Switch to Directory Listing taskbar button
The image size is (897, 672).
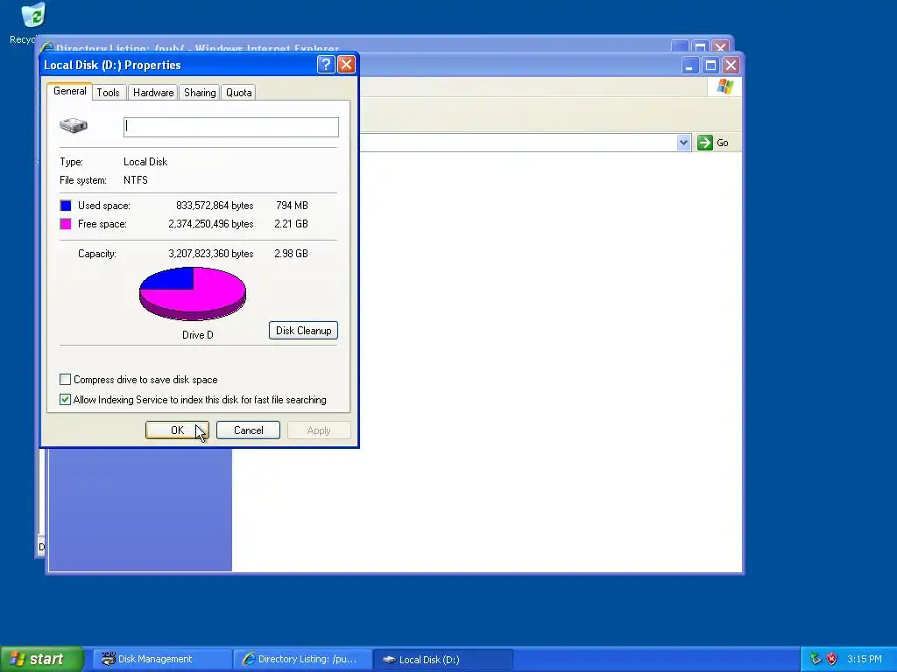pos(303,660)
